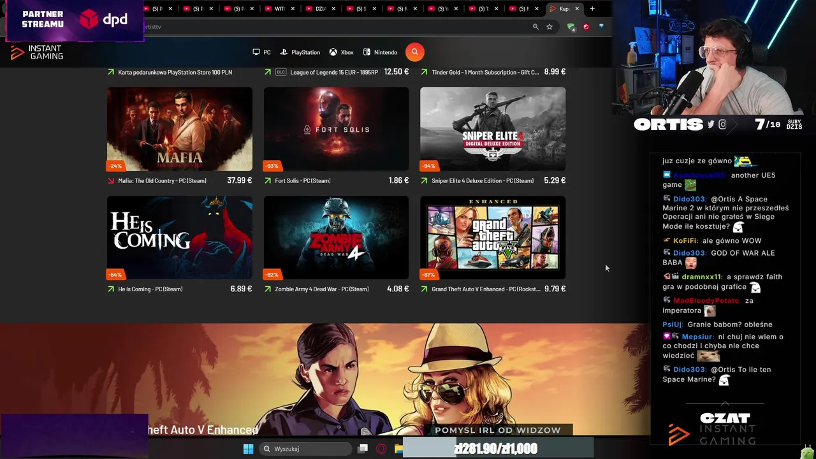Image resolution: width=816 pixels, height=459 pixels.
Task: Click the Wyszukaj taskbar search box
Action: coord(306,449)
